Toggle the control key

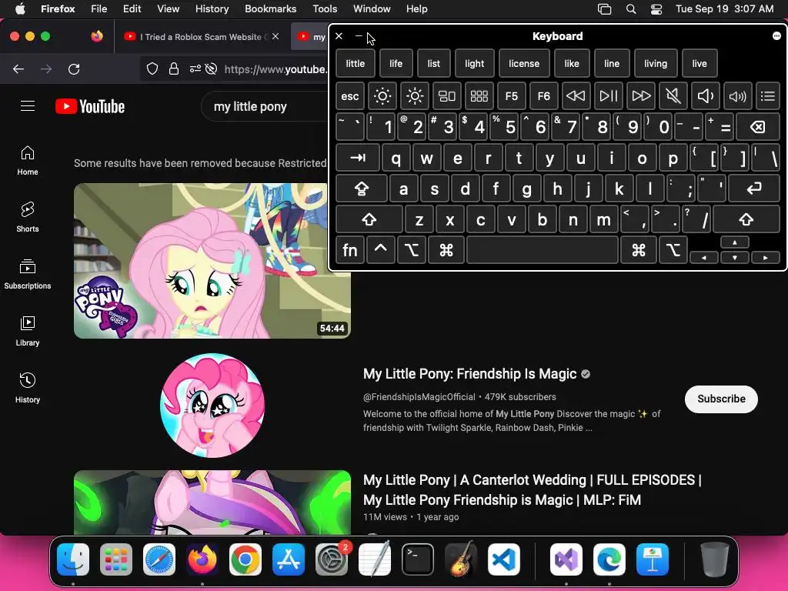(x=380, y=250)
